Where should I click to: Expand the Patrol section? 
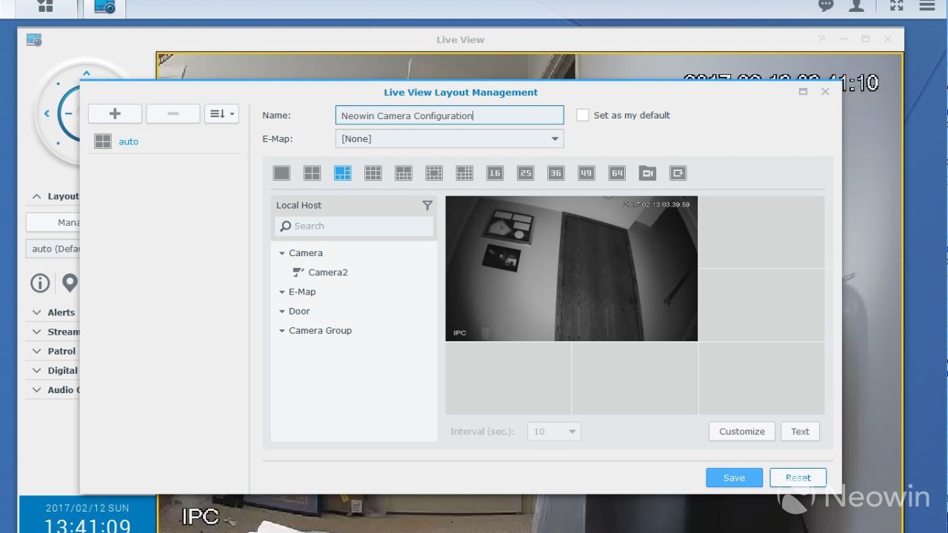point(37,351)
